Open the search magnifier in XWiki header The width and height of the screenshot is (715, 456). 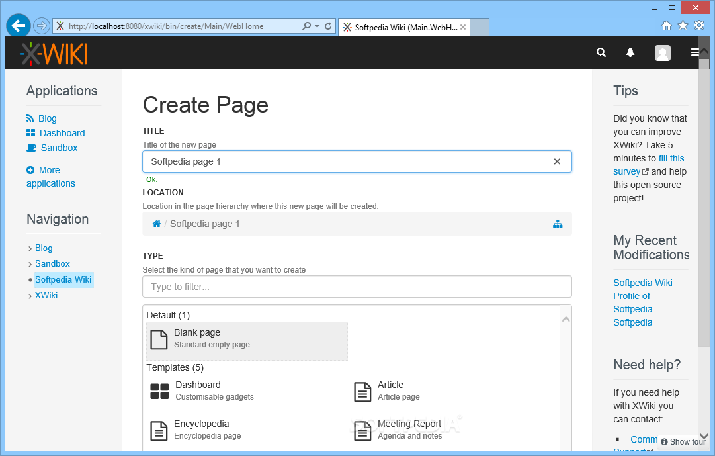(601, 52)
